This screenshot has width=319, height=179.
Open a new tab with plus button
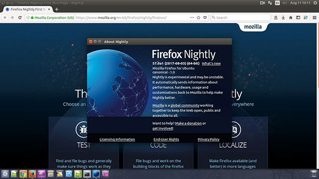click(56, 9)
